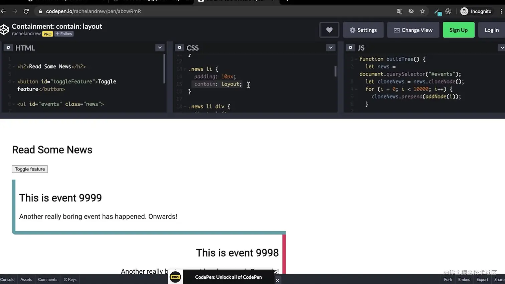This screenshot has width=505, height=284.
Task: Click the translate page icon
Action: tap(399, 11)
